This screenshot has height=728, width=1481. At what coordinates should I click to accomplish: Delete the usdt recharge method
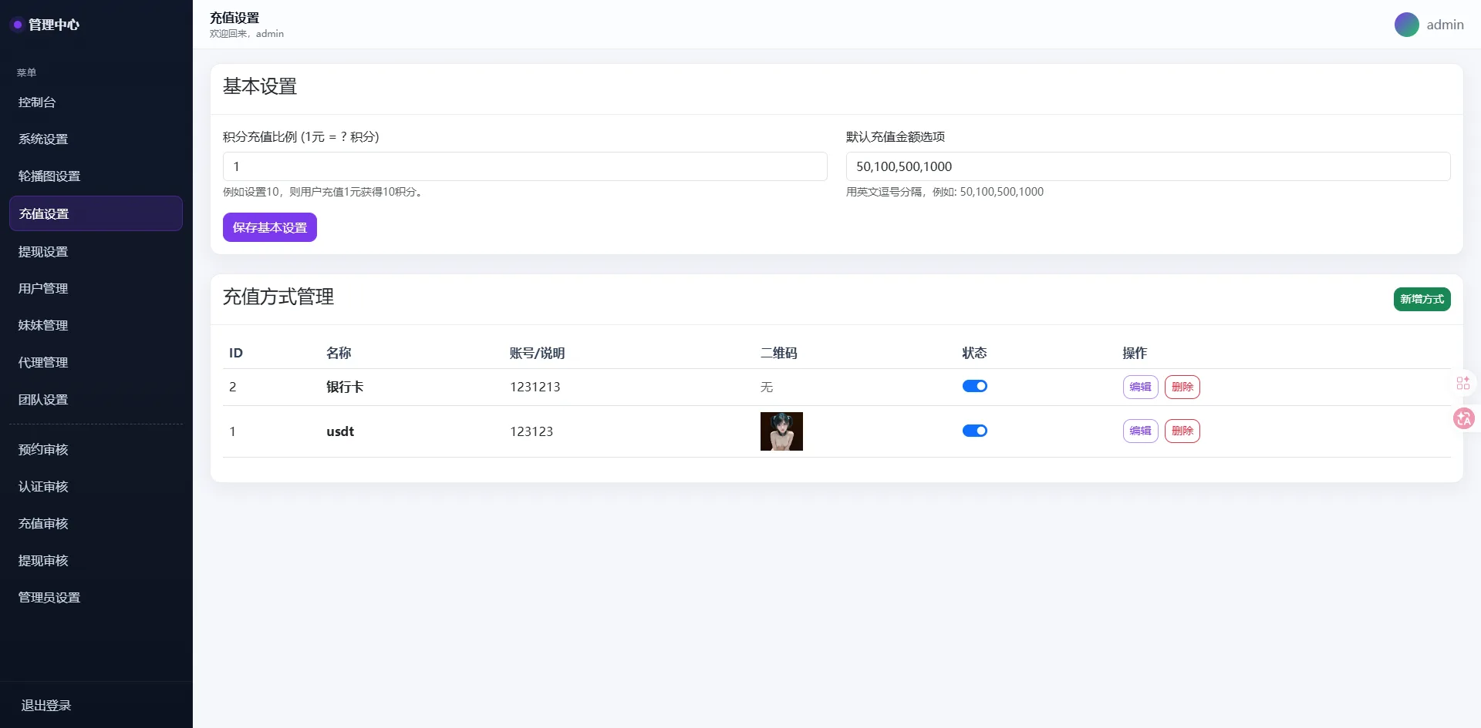point(1182,431)
